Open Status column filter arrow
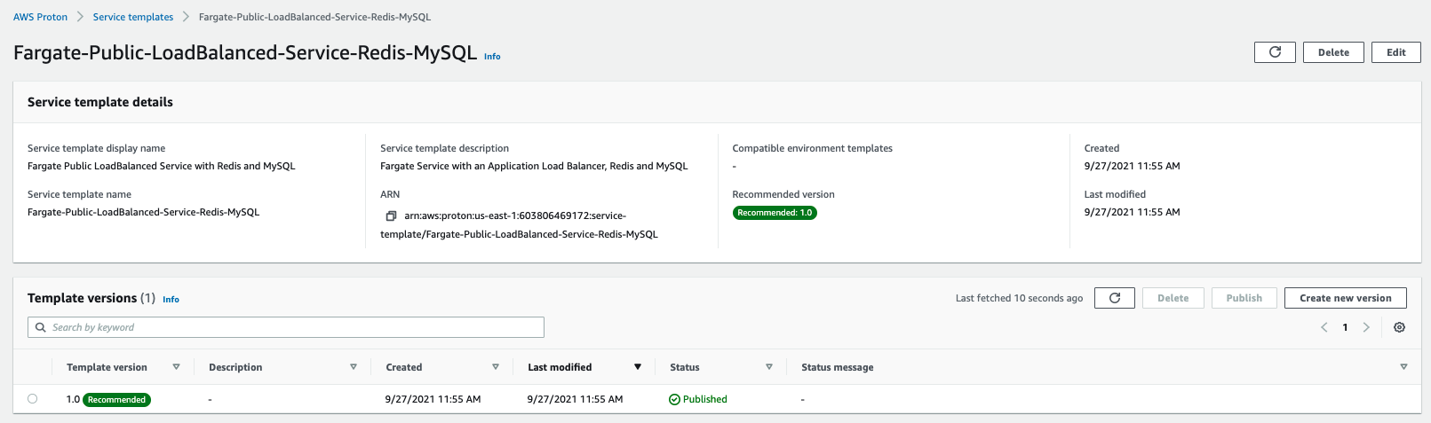 coord(769,367)
